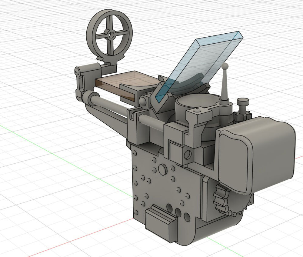Click the largest round boss on the front plate
The image size is (303, 257).
point(162,168)
